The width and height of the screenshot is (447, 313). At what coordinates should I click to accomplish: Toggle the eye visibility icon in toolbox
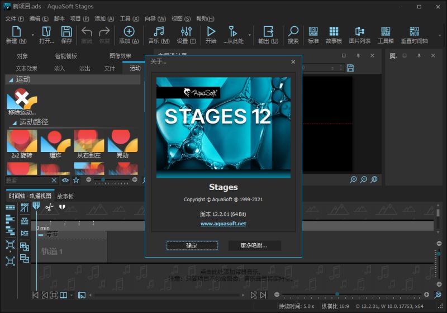click(x=65, y=180)
